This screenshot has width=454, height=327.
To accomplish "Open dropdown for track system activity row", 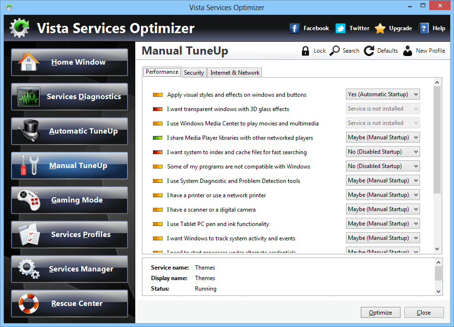I will pos(383,238).
